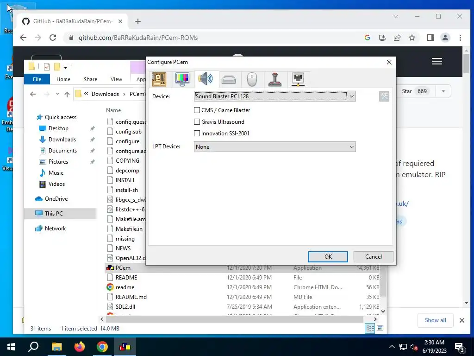Open Firefox from taskbar
The height and width of the screenshot is (356, 474).
click(x=80, y=347)
